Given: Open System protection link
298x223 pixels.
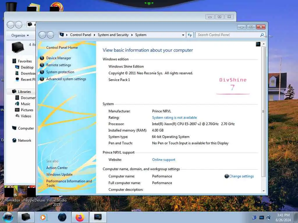Looking at the screenshot, I should click(x=60, y=72).
